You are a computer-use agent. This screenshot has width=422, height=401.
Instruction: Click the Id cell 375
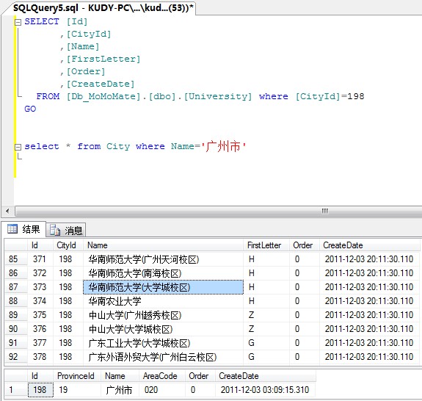pyautogui.click(x=40, y=315)
